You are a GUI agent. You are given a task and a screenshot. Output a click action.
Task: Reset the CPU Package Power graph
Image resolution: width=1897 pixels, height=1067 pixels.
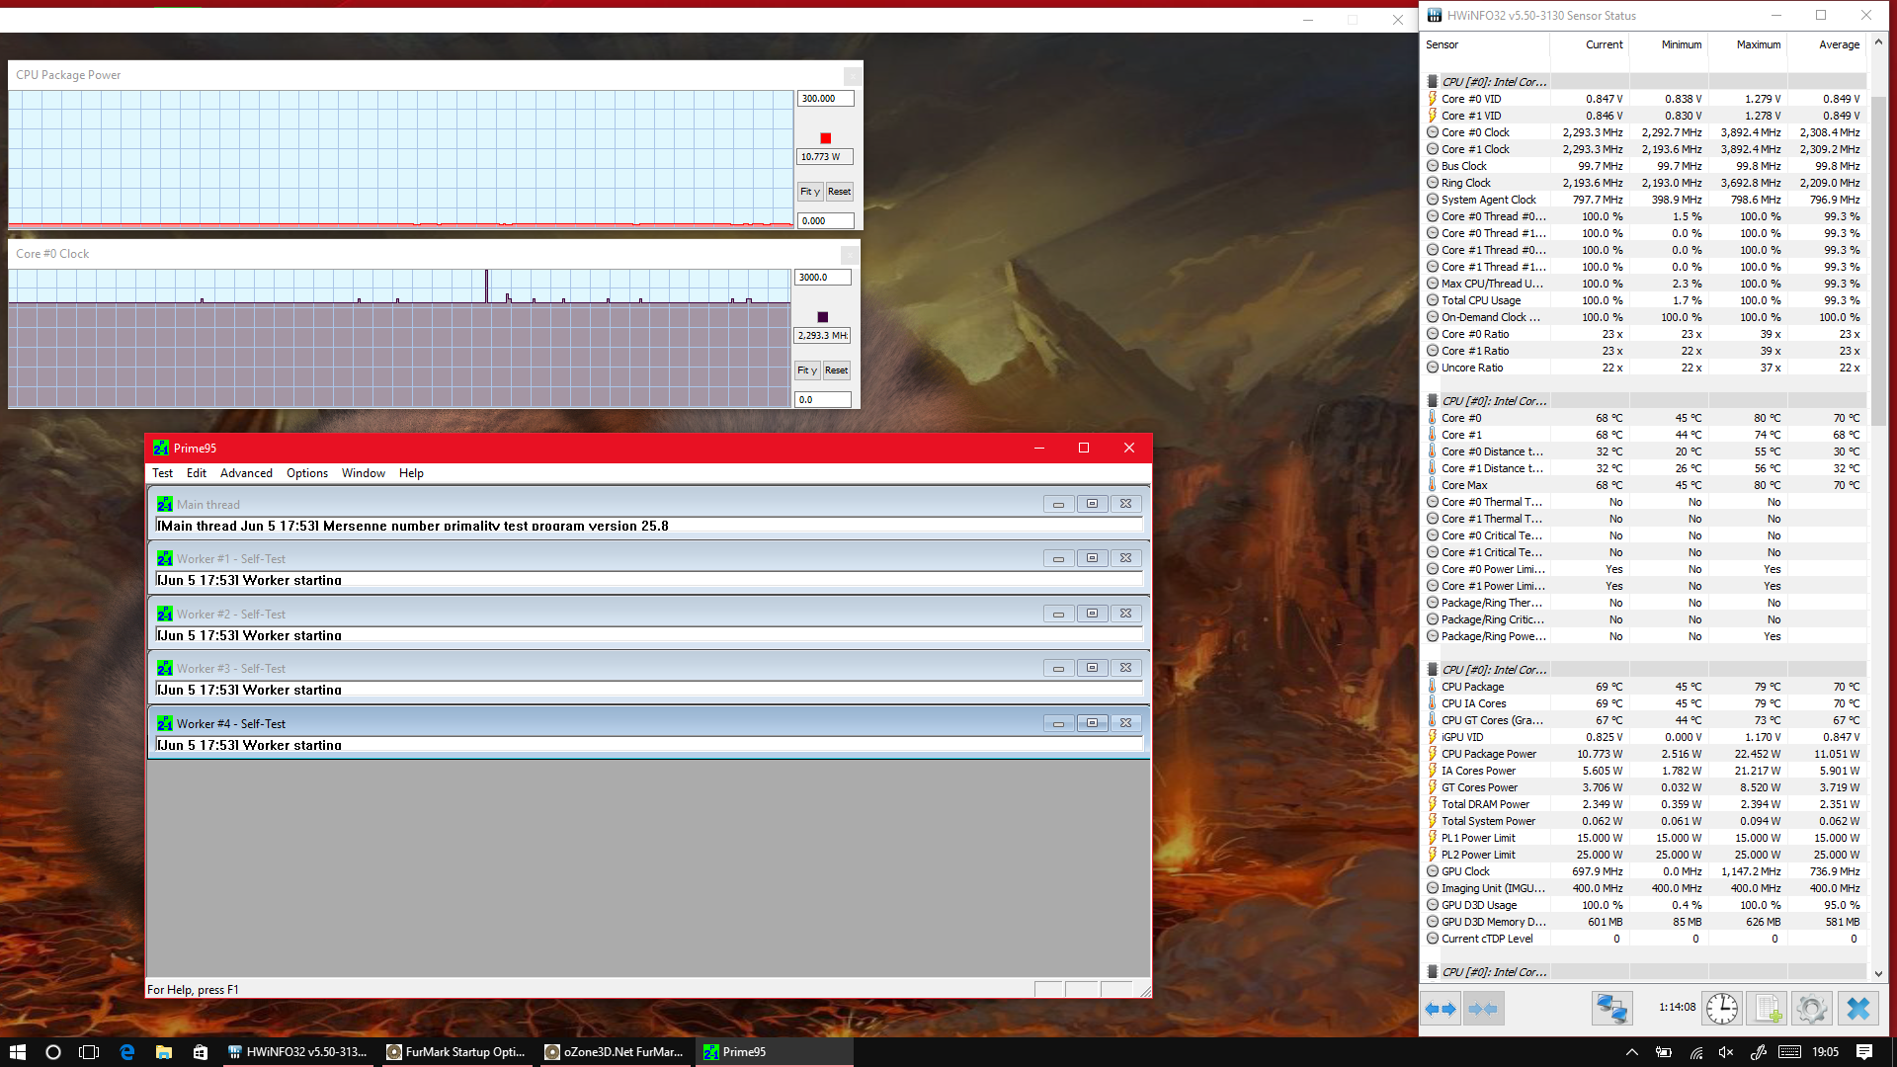click(839, 192)
